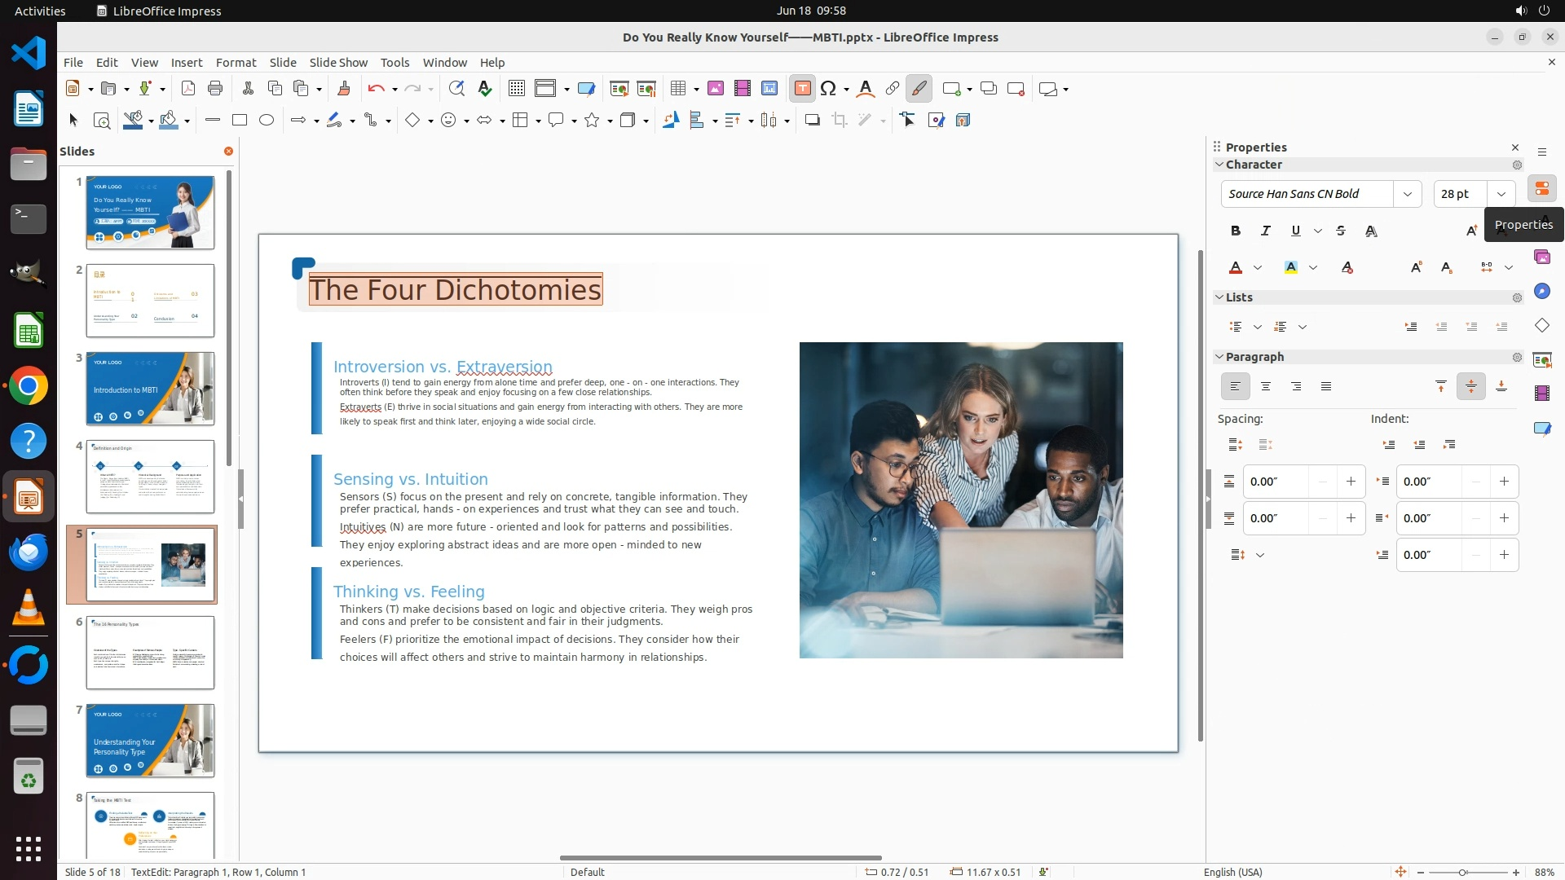Open the font size dropdown
The width and height of the screenshot is (1565, 880).
point(1501,194)
